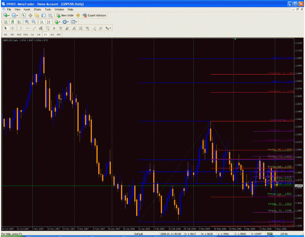
Task: Open the Periods clock dropdown
Action: pos(65,22)
